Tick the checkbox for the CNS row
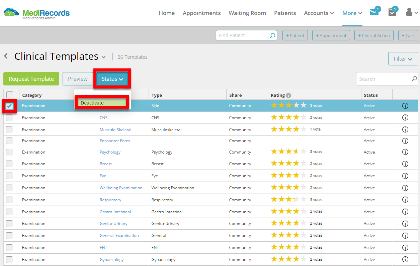The width and height of the screenshot is (420, 266). [x=9, y=118]
